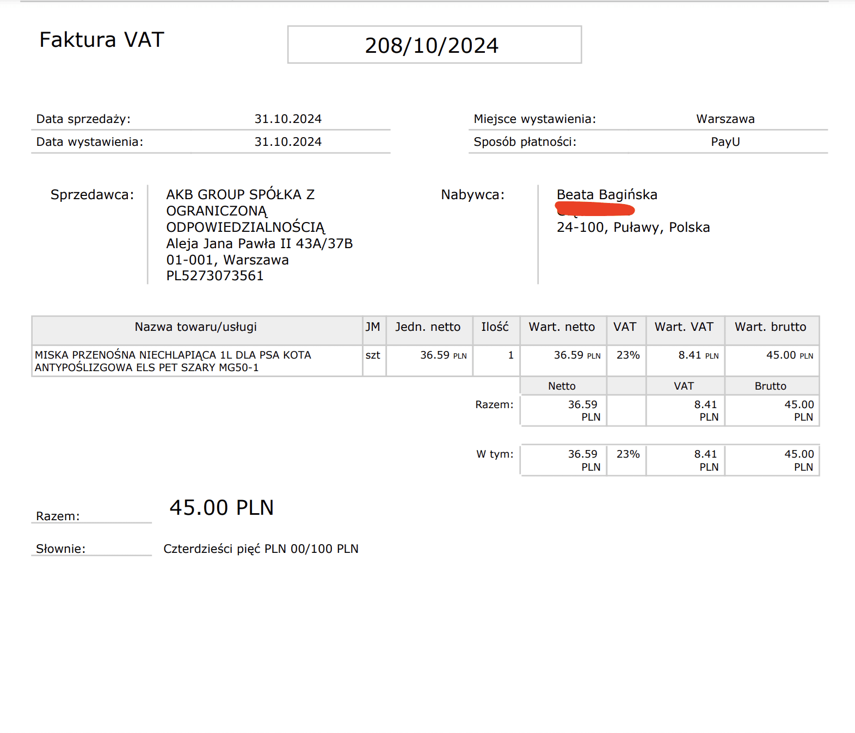Click the 8.41 PLN VAT value in item row
This screenshot has height=733, width=855.
[x=698, y=355]
